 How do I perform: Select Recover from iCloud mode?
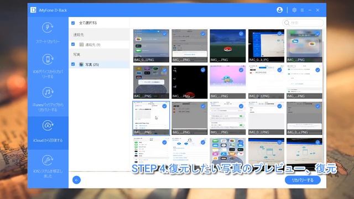coord(48,133)
